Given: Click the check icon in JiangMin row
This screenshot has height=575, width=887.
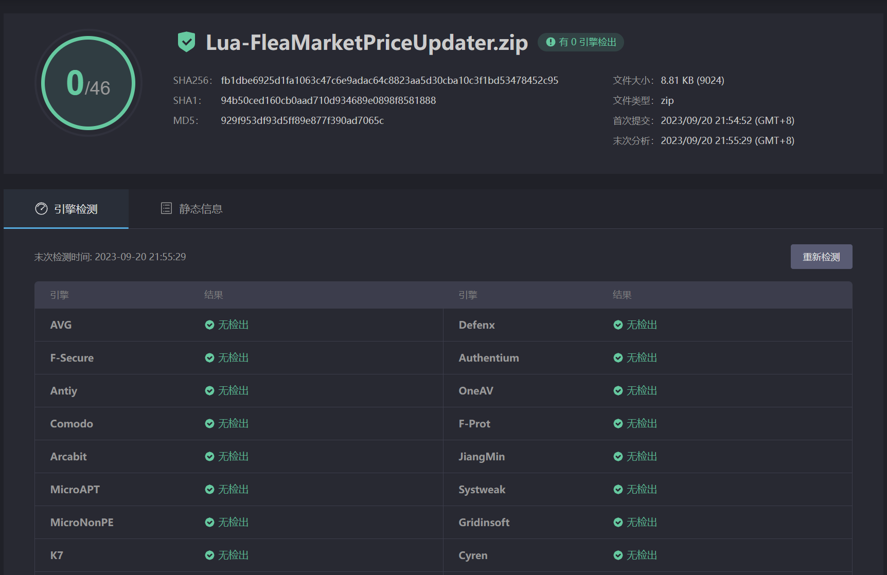Looking at the screenshot, I should coord(618,457).
